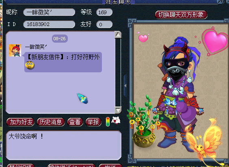Click message input box with 大爷饶命啊
The image size is (229, 167).
(x=64, y=145)
